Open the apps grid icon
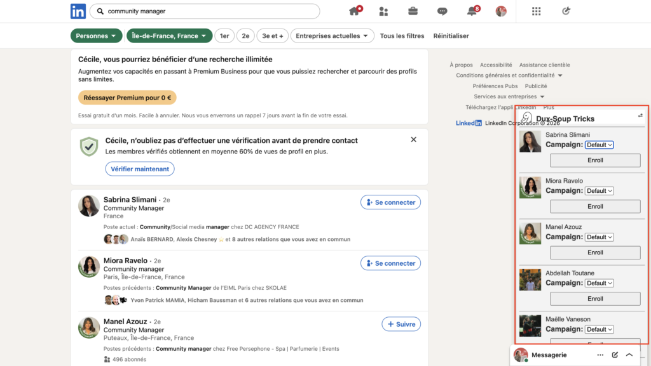This screenshot has width=651, height=366. coord(537,11)
